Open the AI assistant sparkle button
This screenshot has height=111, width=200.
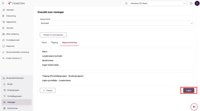coord(194,107)
